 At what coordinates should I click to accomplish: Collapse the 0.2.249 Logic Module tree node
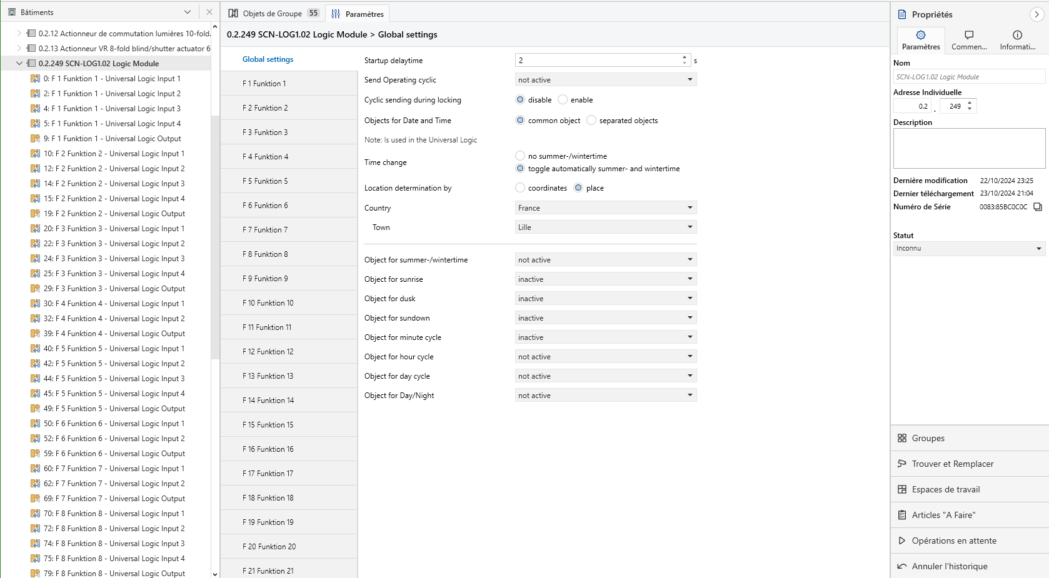tap(19, 63)
